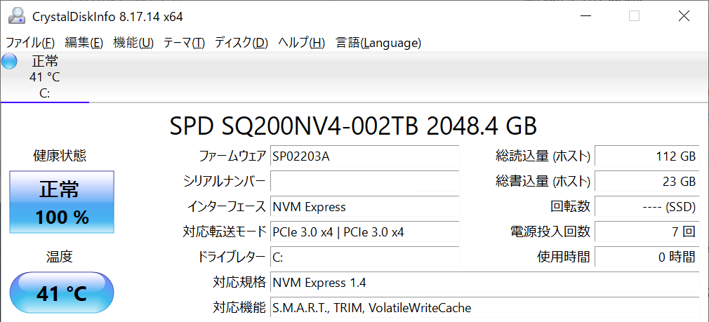Click the 正常 100 % health status button
This screenshot has height=322, width=709.
[x=62, y=202]
